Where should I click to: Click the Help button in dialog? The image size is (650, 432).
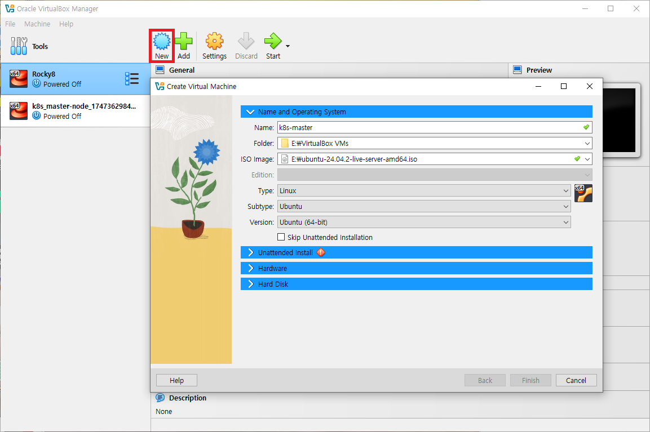pos(176,380)
